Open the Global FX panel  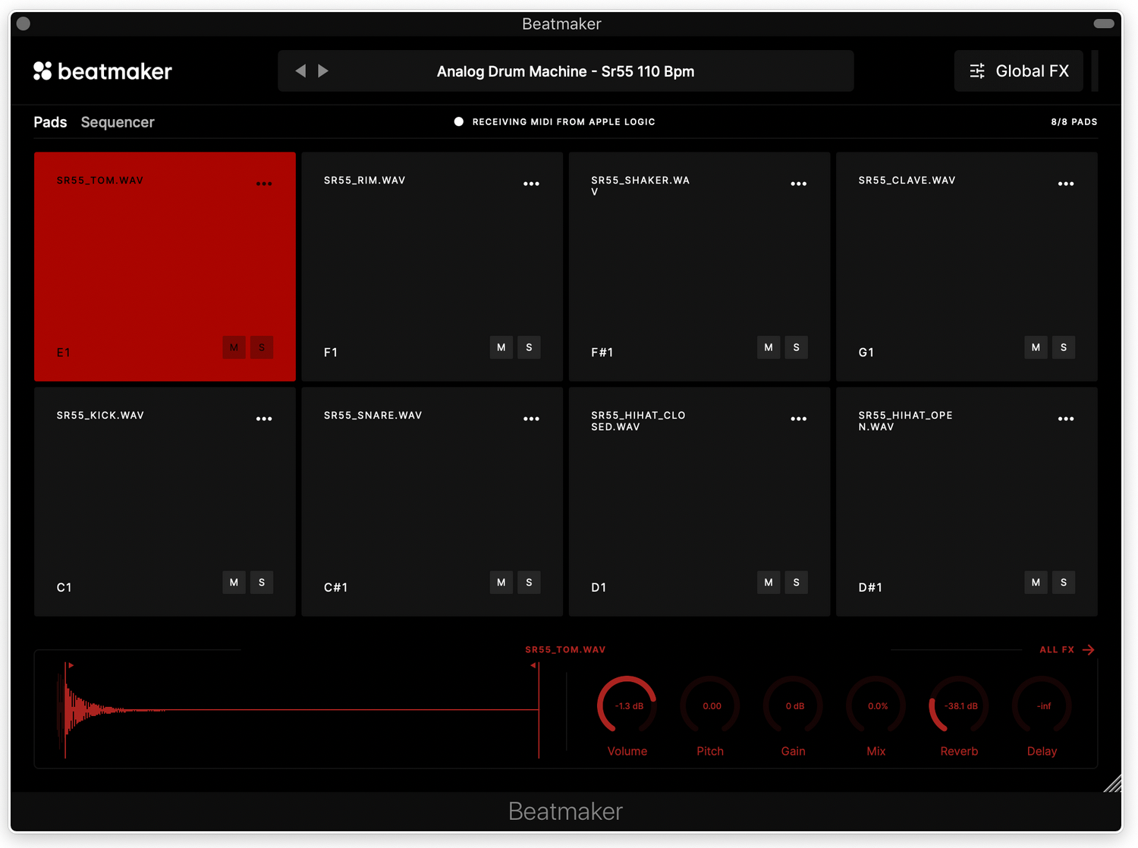1018,71
